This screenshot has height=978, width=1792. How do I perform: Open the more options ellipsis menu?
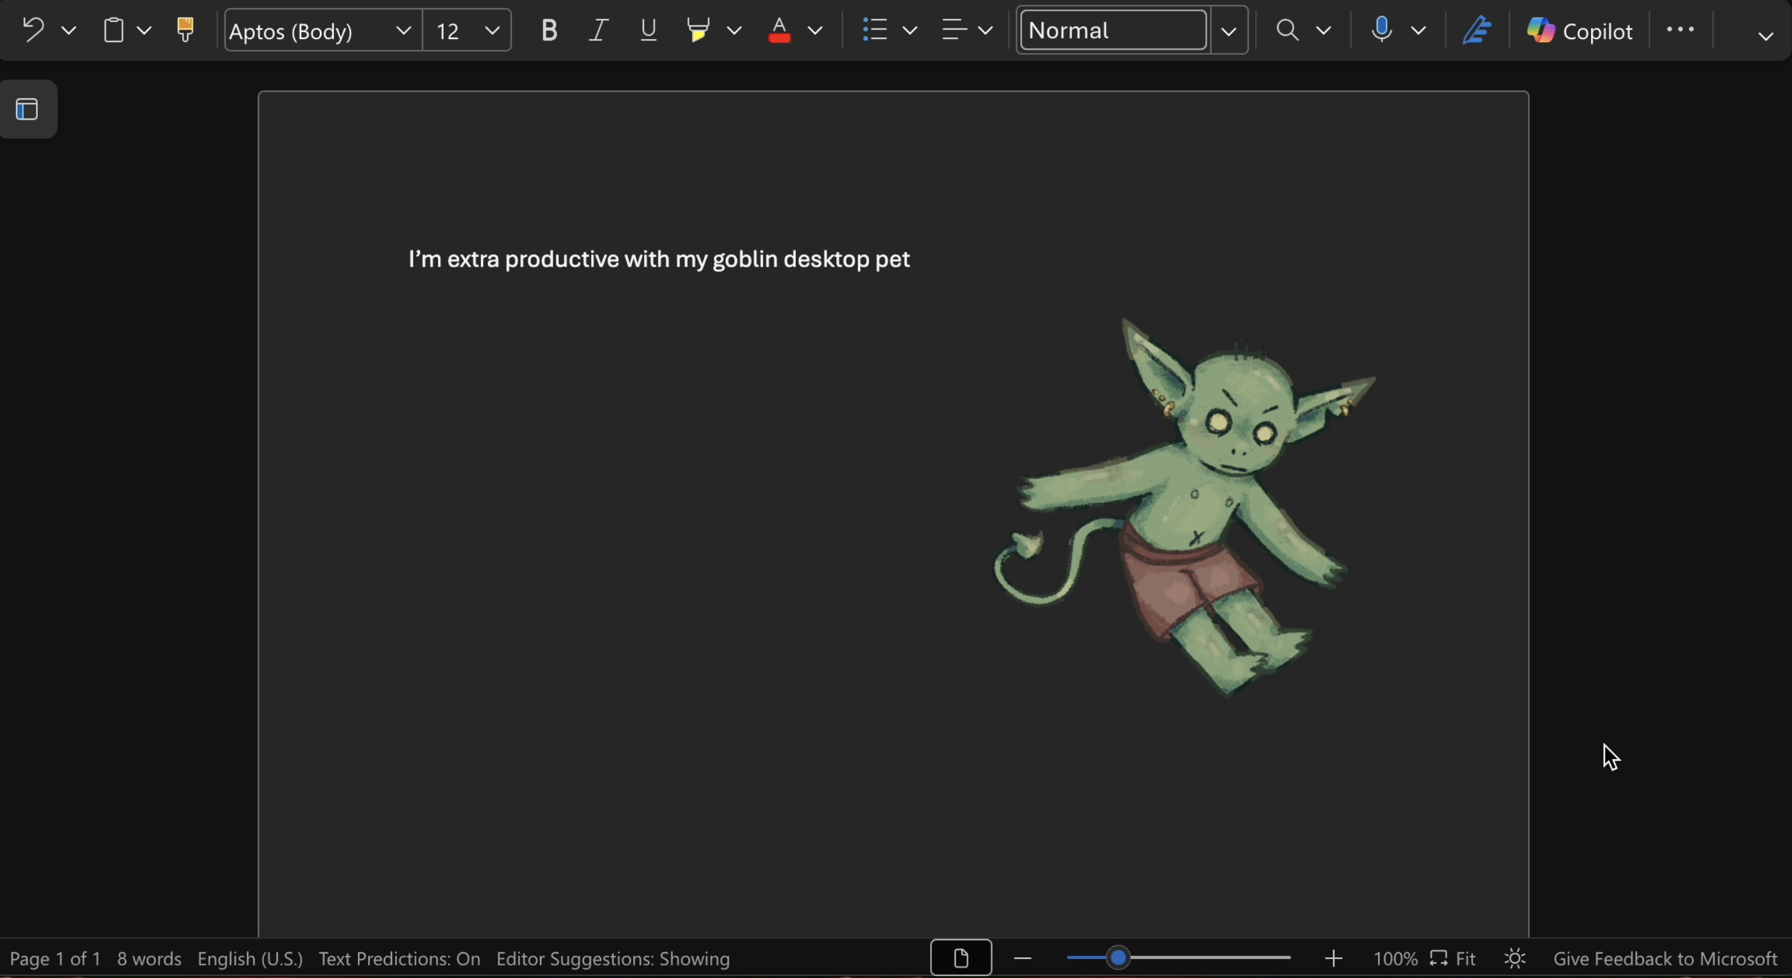(x=1680, y=30)
